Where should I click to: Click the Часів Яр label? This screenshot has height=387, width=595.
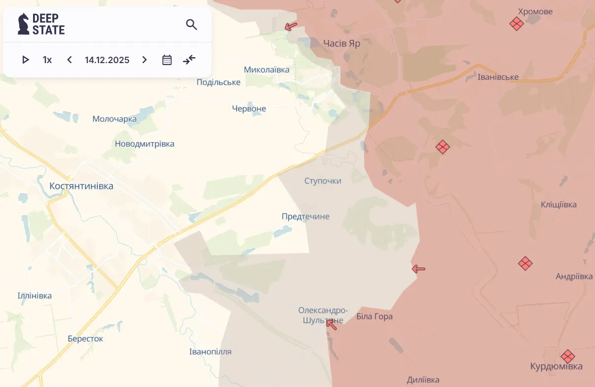click(342, 43)
